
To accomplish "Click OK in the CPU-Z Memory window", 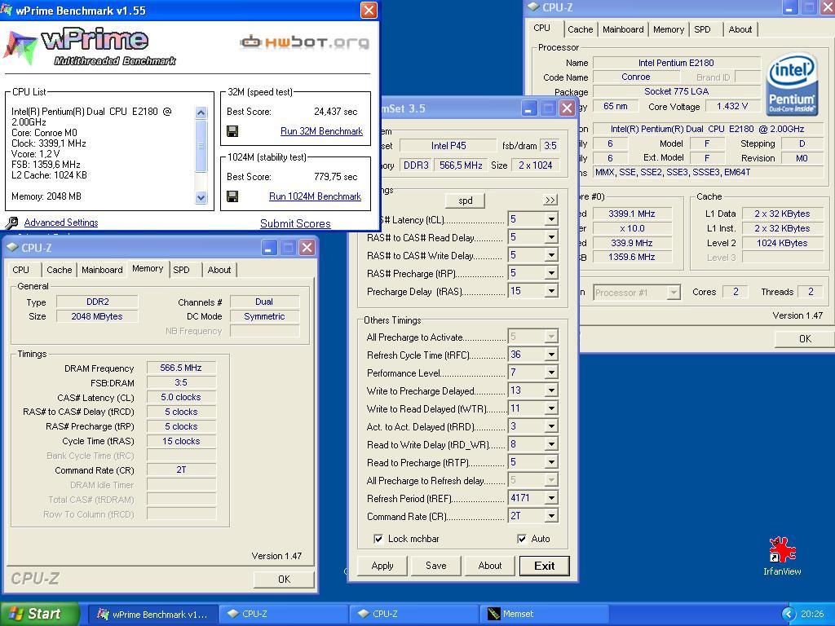I will pyautogui.click(x=284, y=580).
